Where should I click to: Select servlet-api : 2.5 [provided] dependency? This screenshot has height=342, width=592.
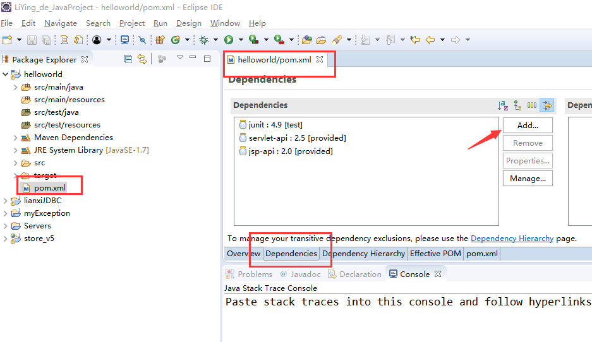(293, 138)
